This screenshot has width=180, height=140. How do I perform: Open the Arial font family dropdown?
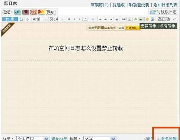coord(39,19)
